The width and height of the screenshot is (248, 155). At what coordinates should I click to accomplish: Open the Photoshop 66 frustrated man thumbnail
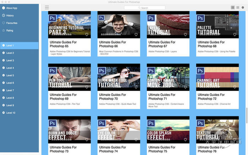119,24
